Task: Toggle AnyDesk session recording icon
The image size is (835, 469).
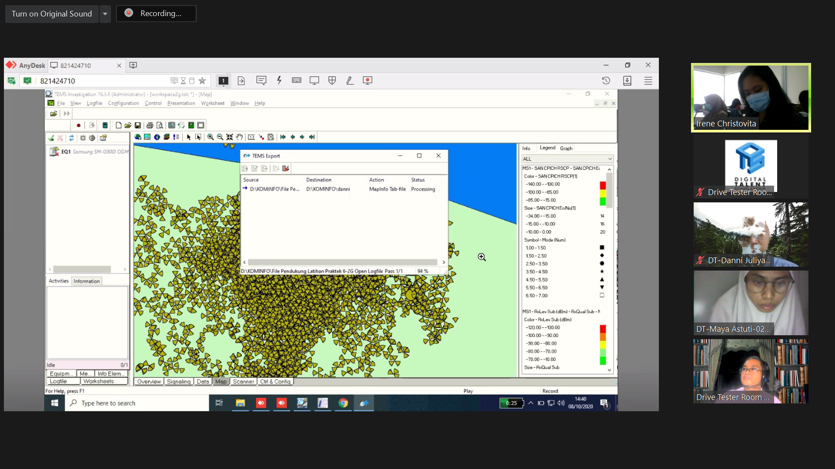Action: point(367,81)
